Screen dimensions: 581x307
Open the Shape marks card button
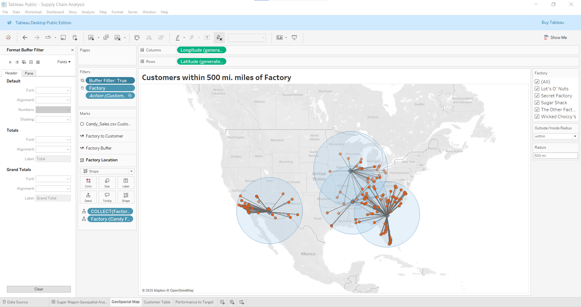coord(126,197)
